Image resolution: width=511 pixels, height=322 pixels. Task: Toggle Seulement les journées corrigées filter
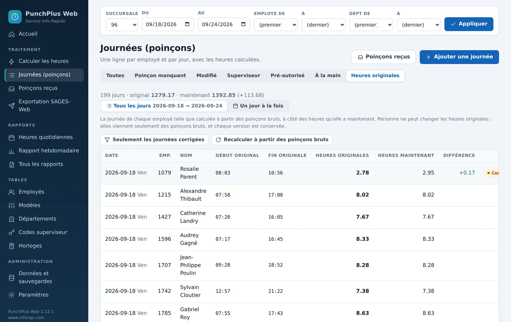[x=154, y=140]
